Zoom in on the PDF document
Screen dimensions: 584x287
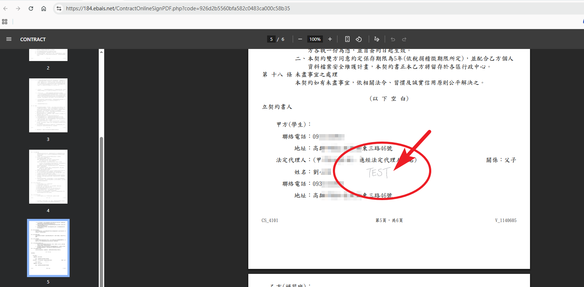330,39
